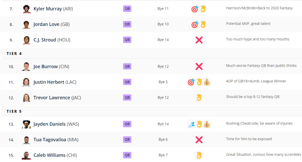
Task: Click the red X icon for Joe Burrow
Action: coord(199,66)
